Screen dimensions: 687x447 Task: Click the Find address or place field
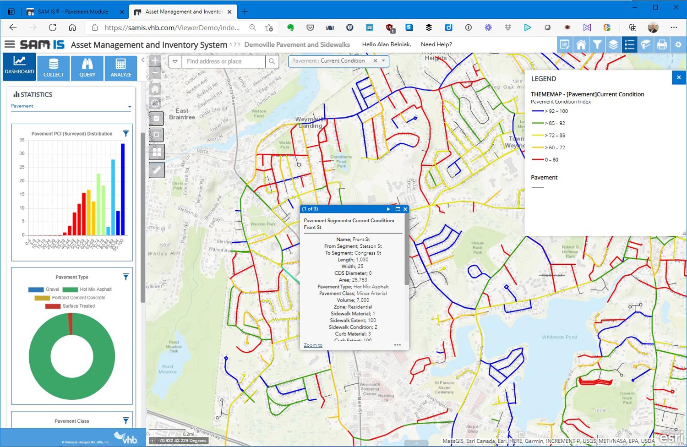coord(223,61)
